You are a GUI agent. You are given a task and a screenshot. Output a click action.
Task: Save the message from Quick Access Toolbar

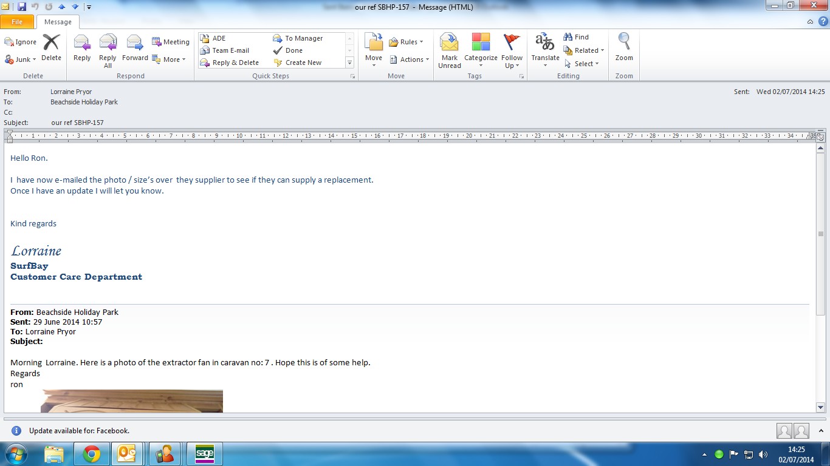pyautogui.click(x=22, y=7)
